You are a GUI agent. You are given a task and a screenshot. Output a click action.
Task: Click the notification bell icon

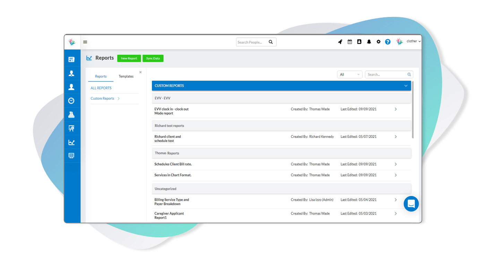pyautogui.click(x=369, y=42)
